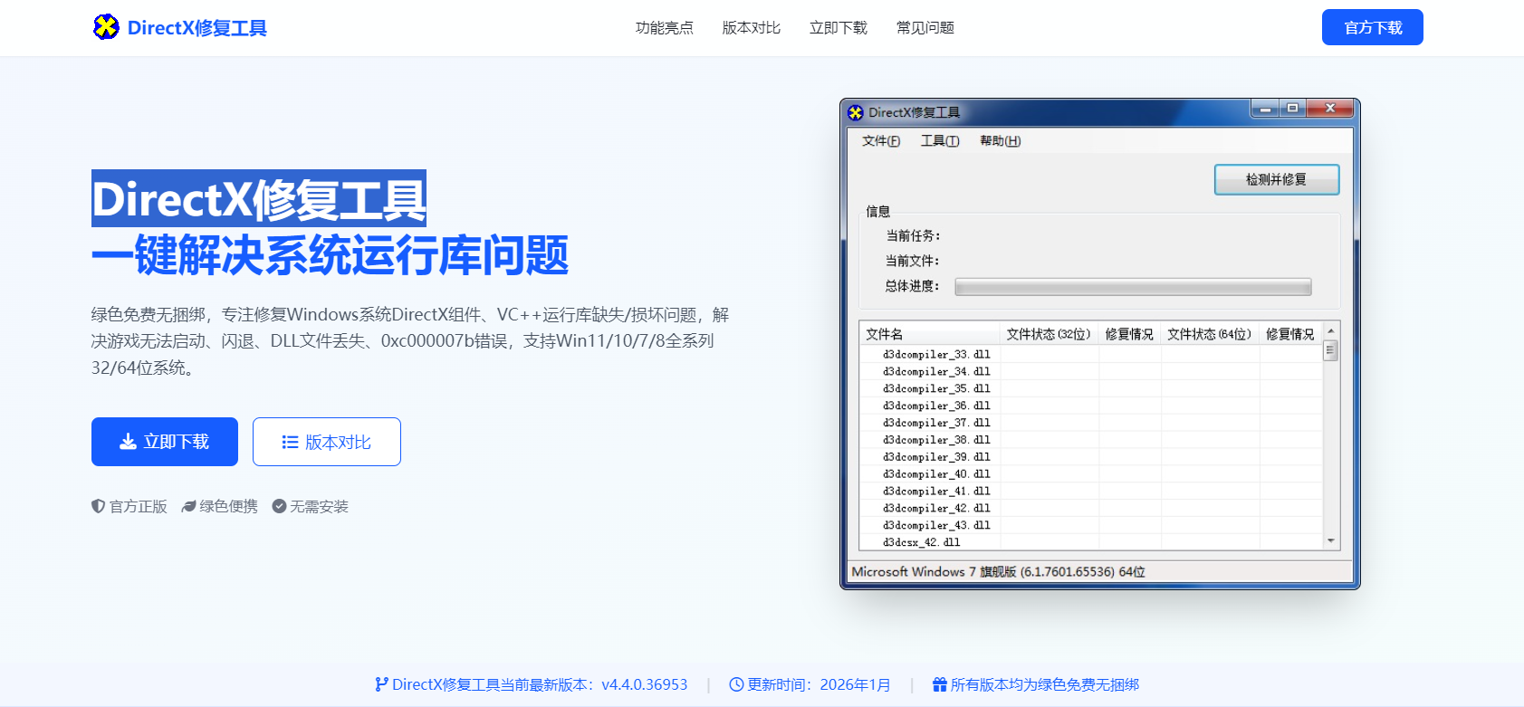Select 立即下载 in the top navigation
Image resolution: width=1524 pixels, height=707 pixels.
[838, 28]
